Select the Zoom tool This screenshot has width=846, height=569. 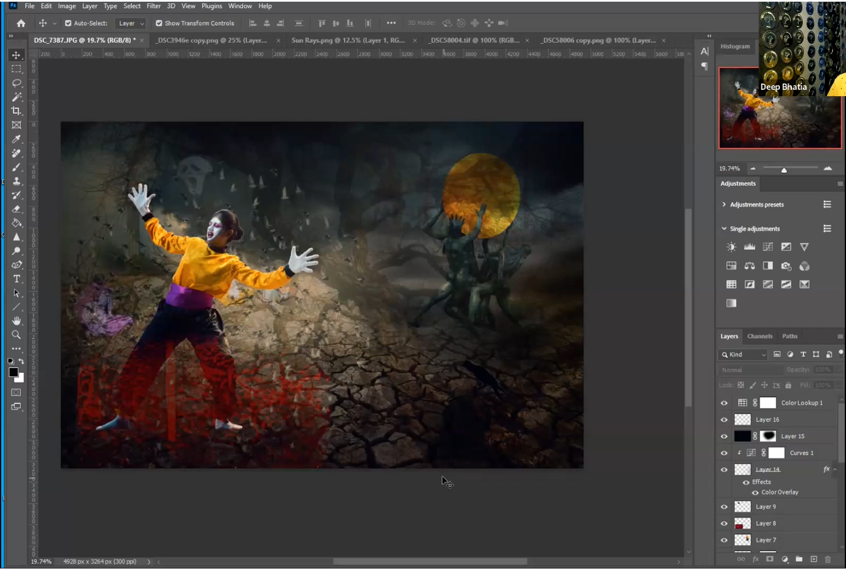tap(16, 335)
